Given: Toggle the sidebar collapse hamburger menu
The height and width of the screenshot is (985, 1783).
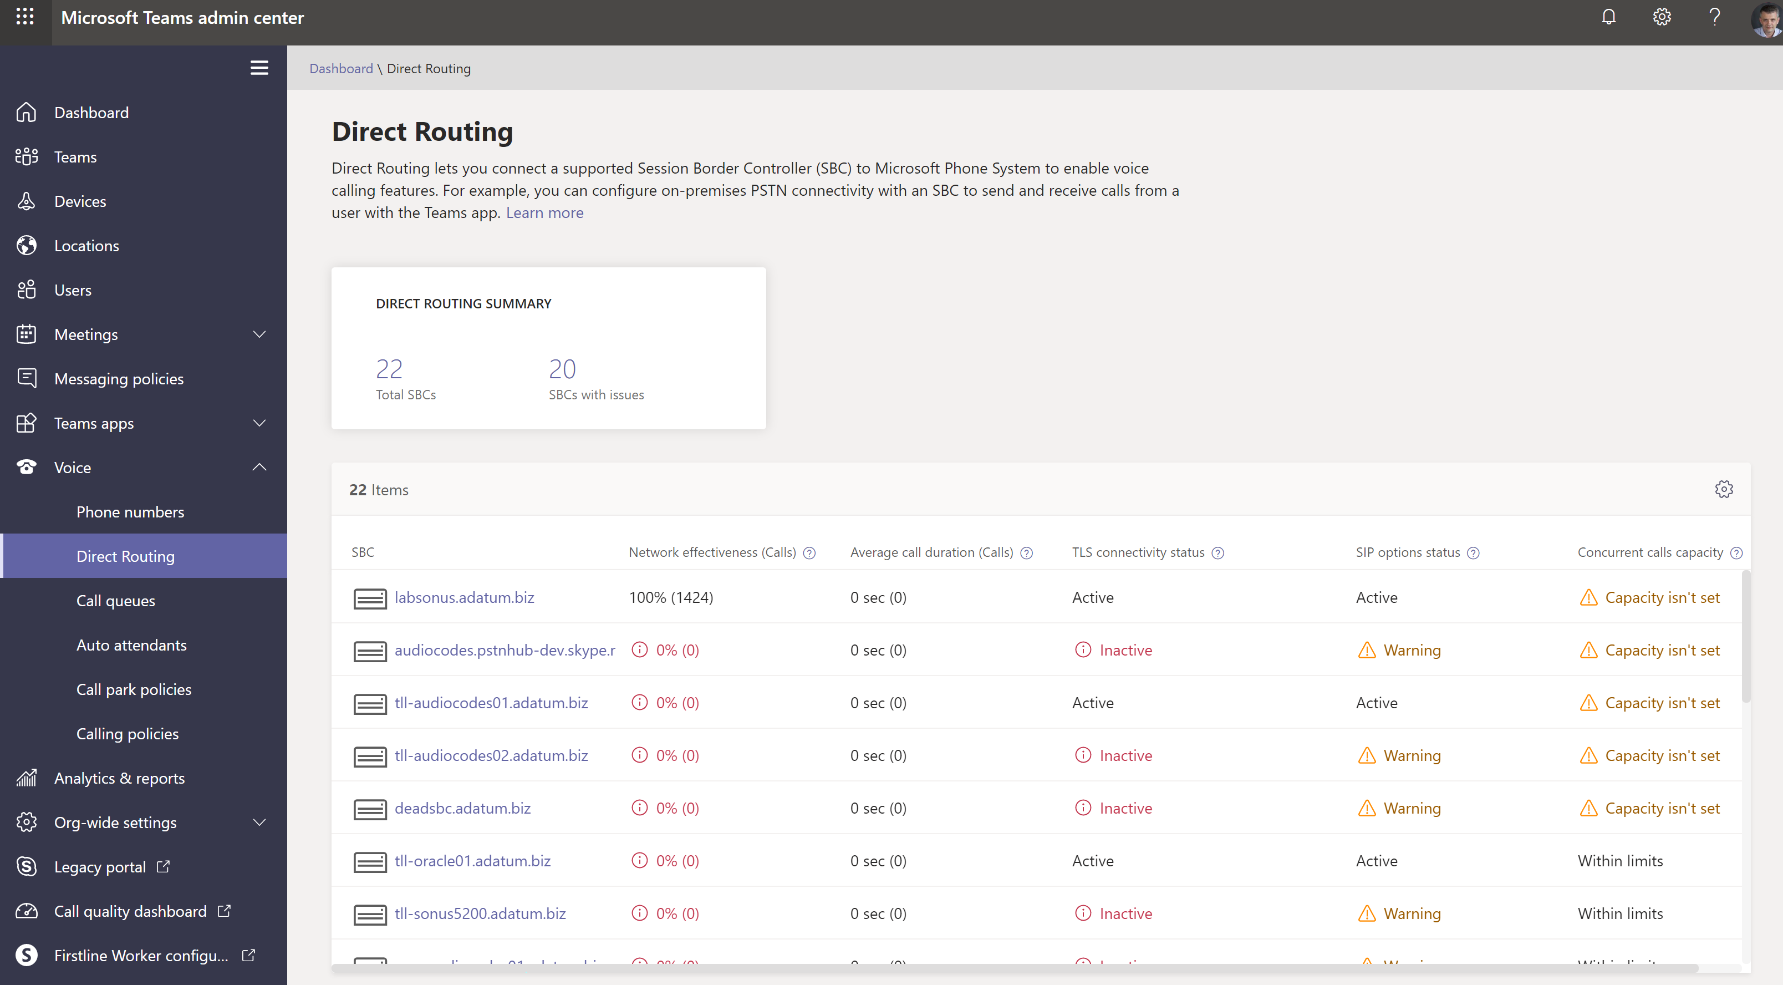Looking at the screenshot, I should coord(258,68).
